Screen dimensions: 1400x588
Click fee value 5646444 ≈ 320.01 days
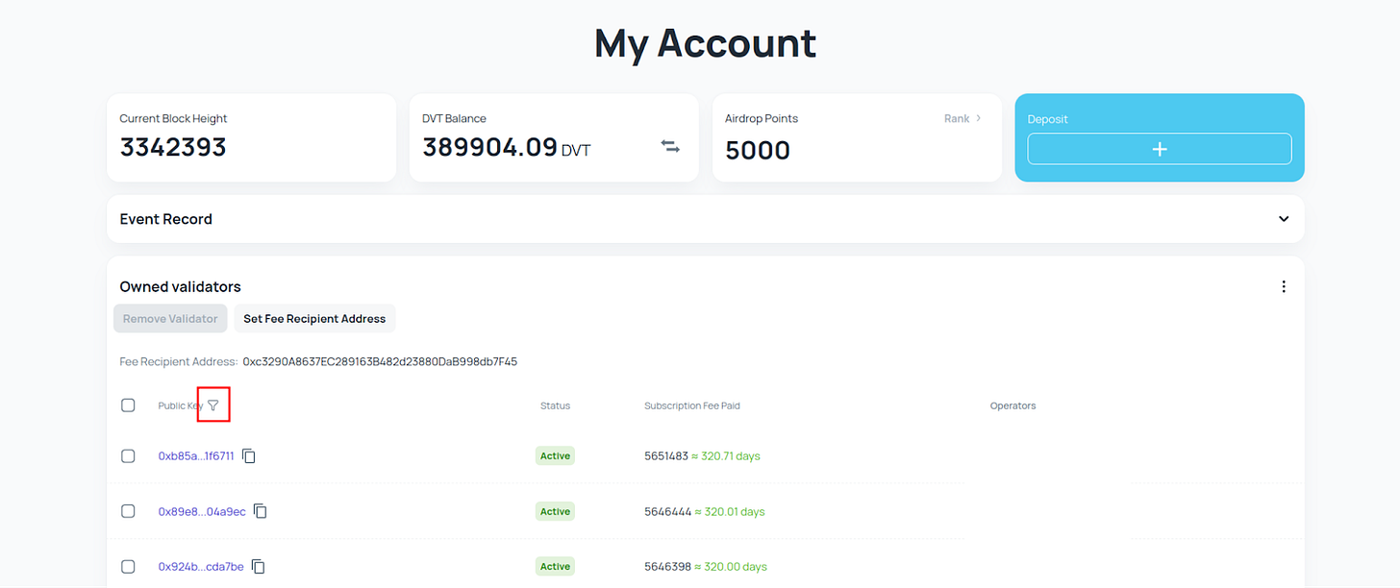tap(705, 511)
